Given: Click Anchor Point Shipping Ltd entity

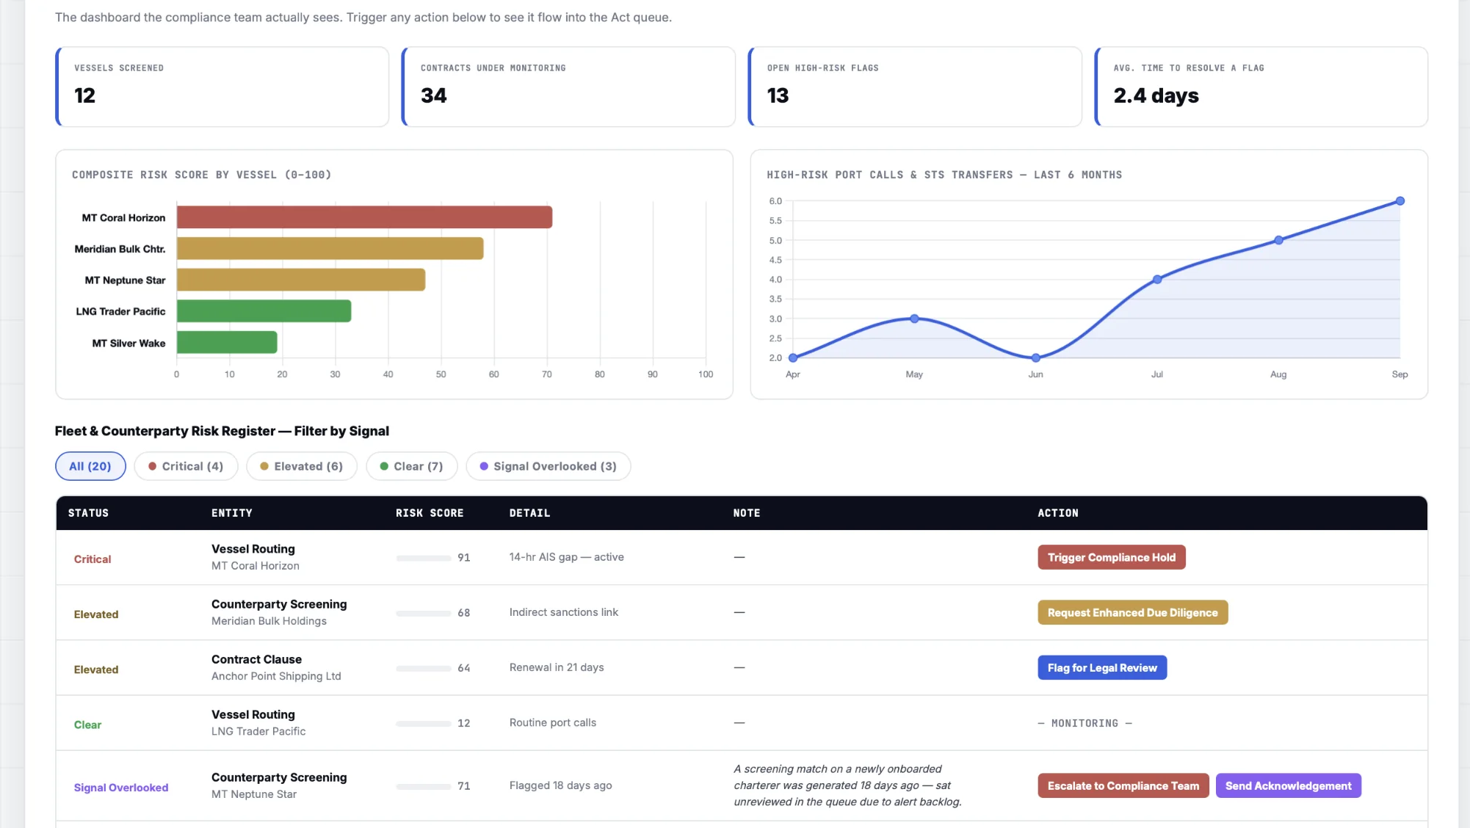Looking at the screenshot, I should click(x=276, y=676).
